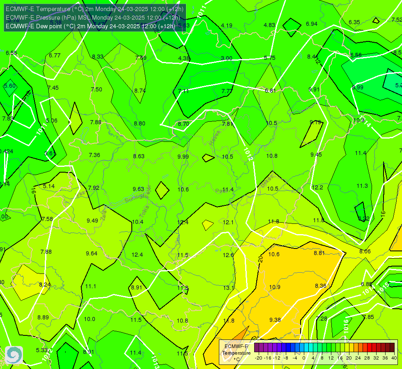Image resolution: width=402 pixels, height=369 pixels.
Task: Click the dew point value 7.69
Action: [141, 58]
